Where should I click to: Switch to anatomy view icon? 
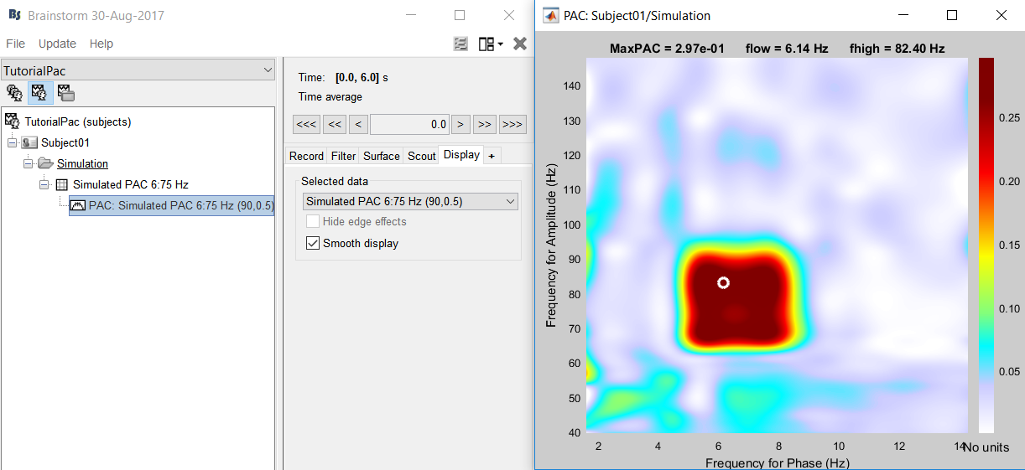(x=14, y=92)
